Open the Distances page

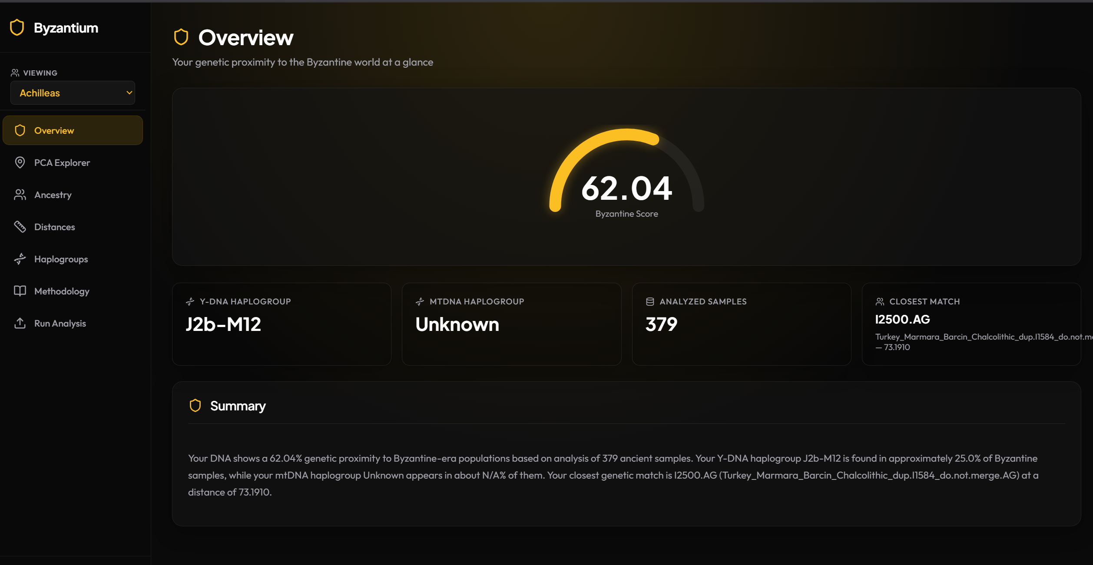54,227
